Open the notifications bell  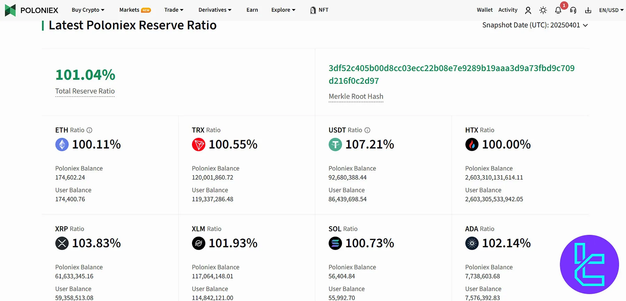tap(558, 10)
